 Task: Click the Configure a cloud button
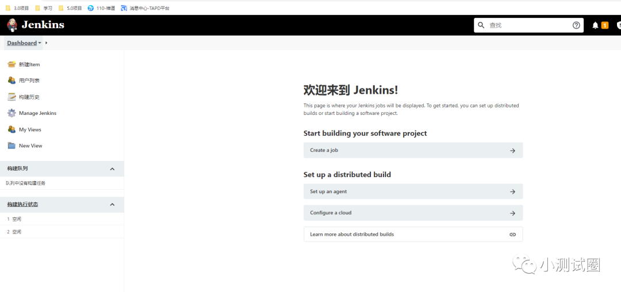(413, 213)
